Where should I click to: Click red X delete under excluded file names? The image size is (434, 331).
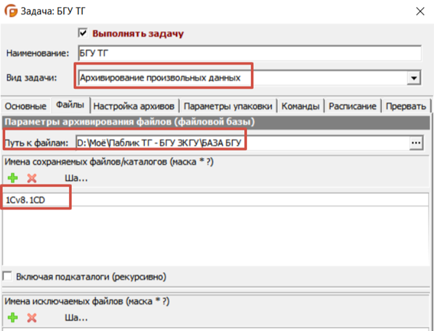tap(32, 317)
